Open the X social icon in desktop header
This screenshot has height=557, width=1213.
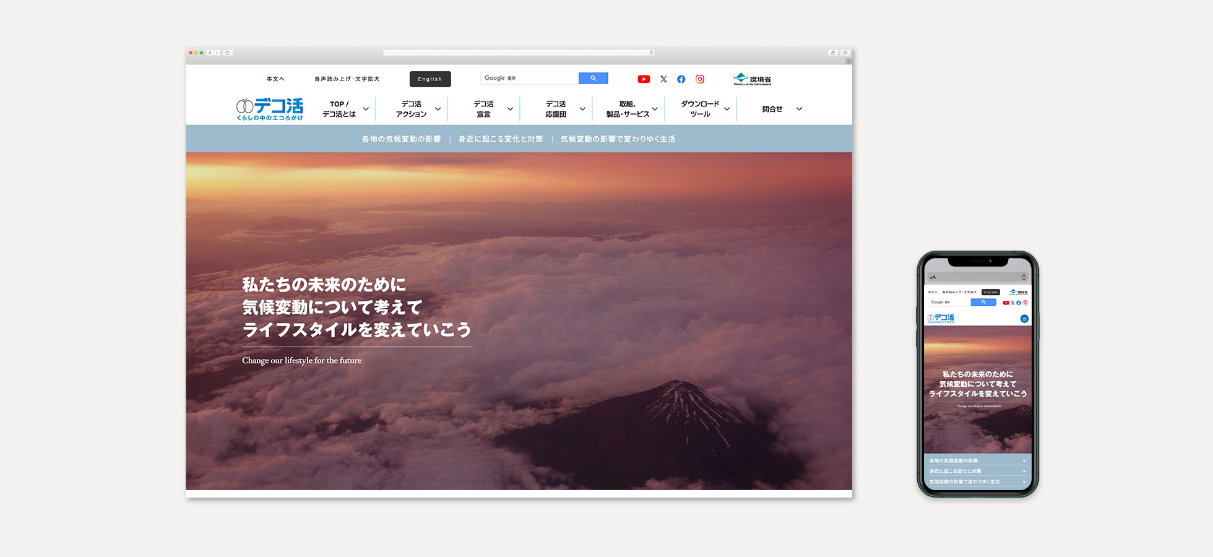pos(663,79)
